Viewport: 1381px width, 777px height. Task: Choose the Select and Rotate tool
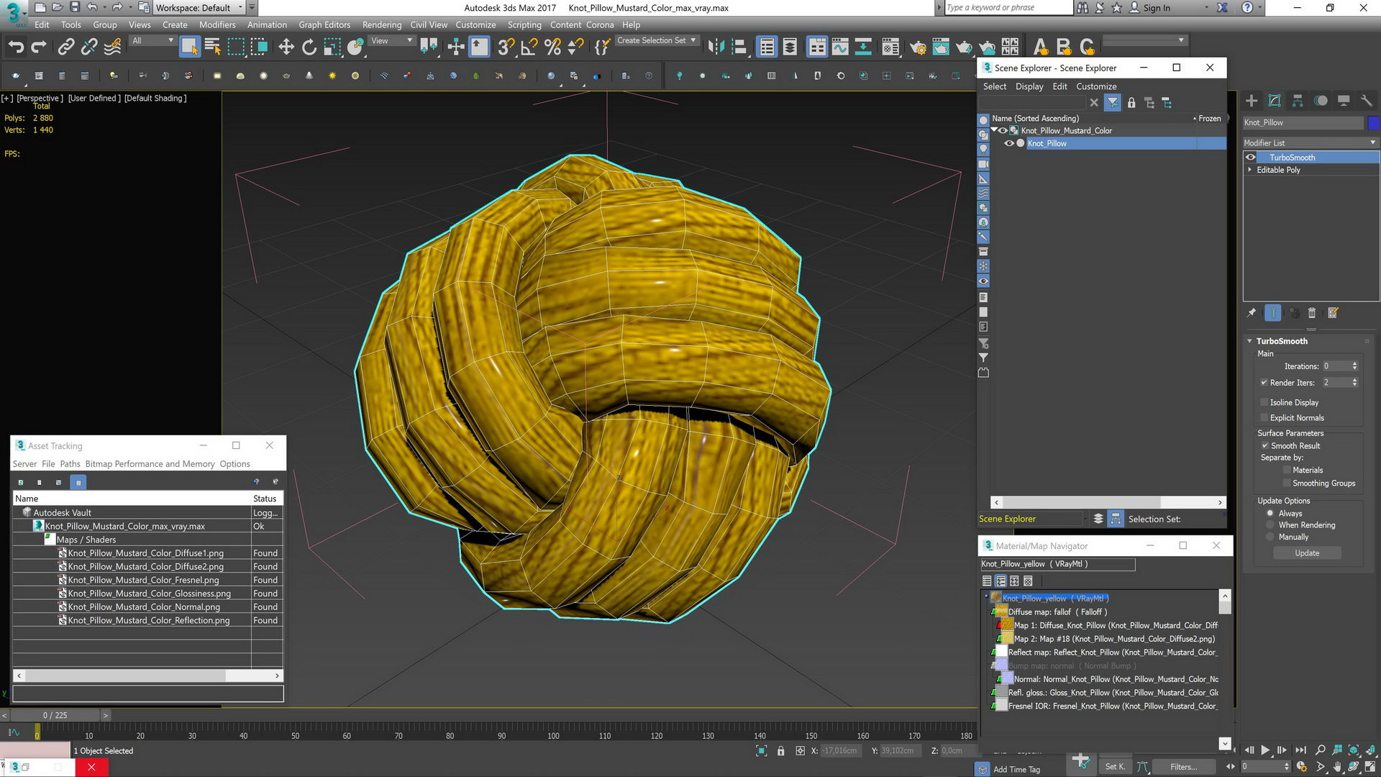click(309, 47)
